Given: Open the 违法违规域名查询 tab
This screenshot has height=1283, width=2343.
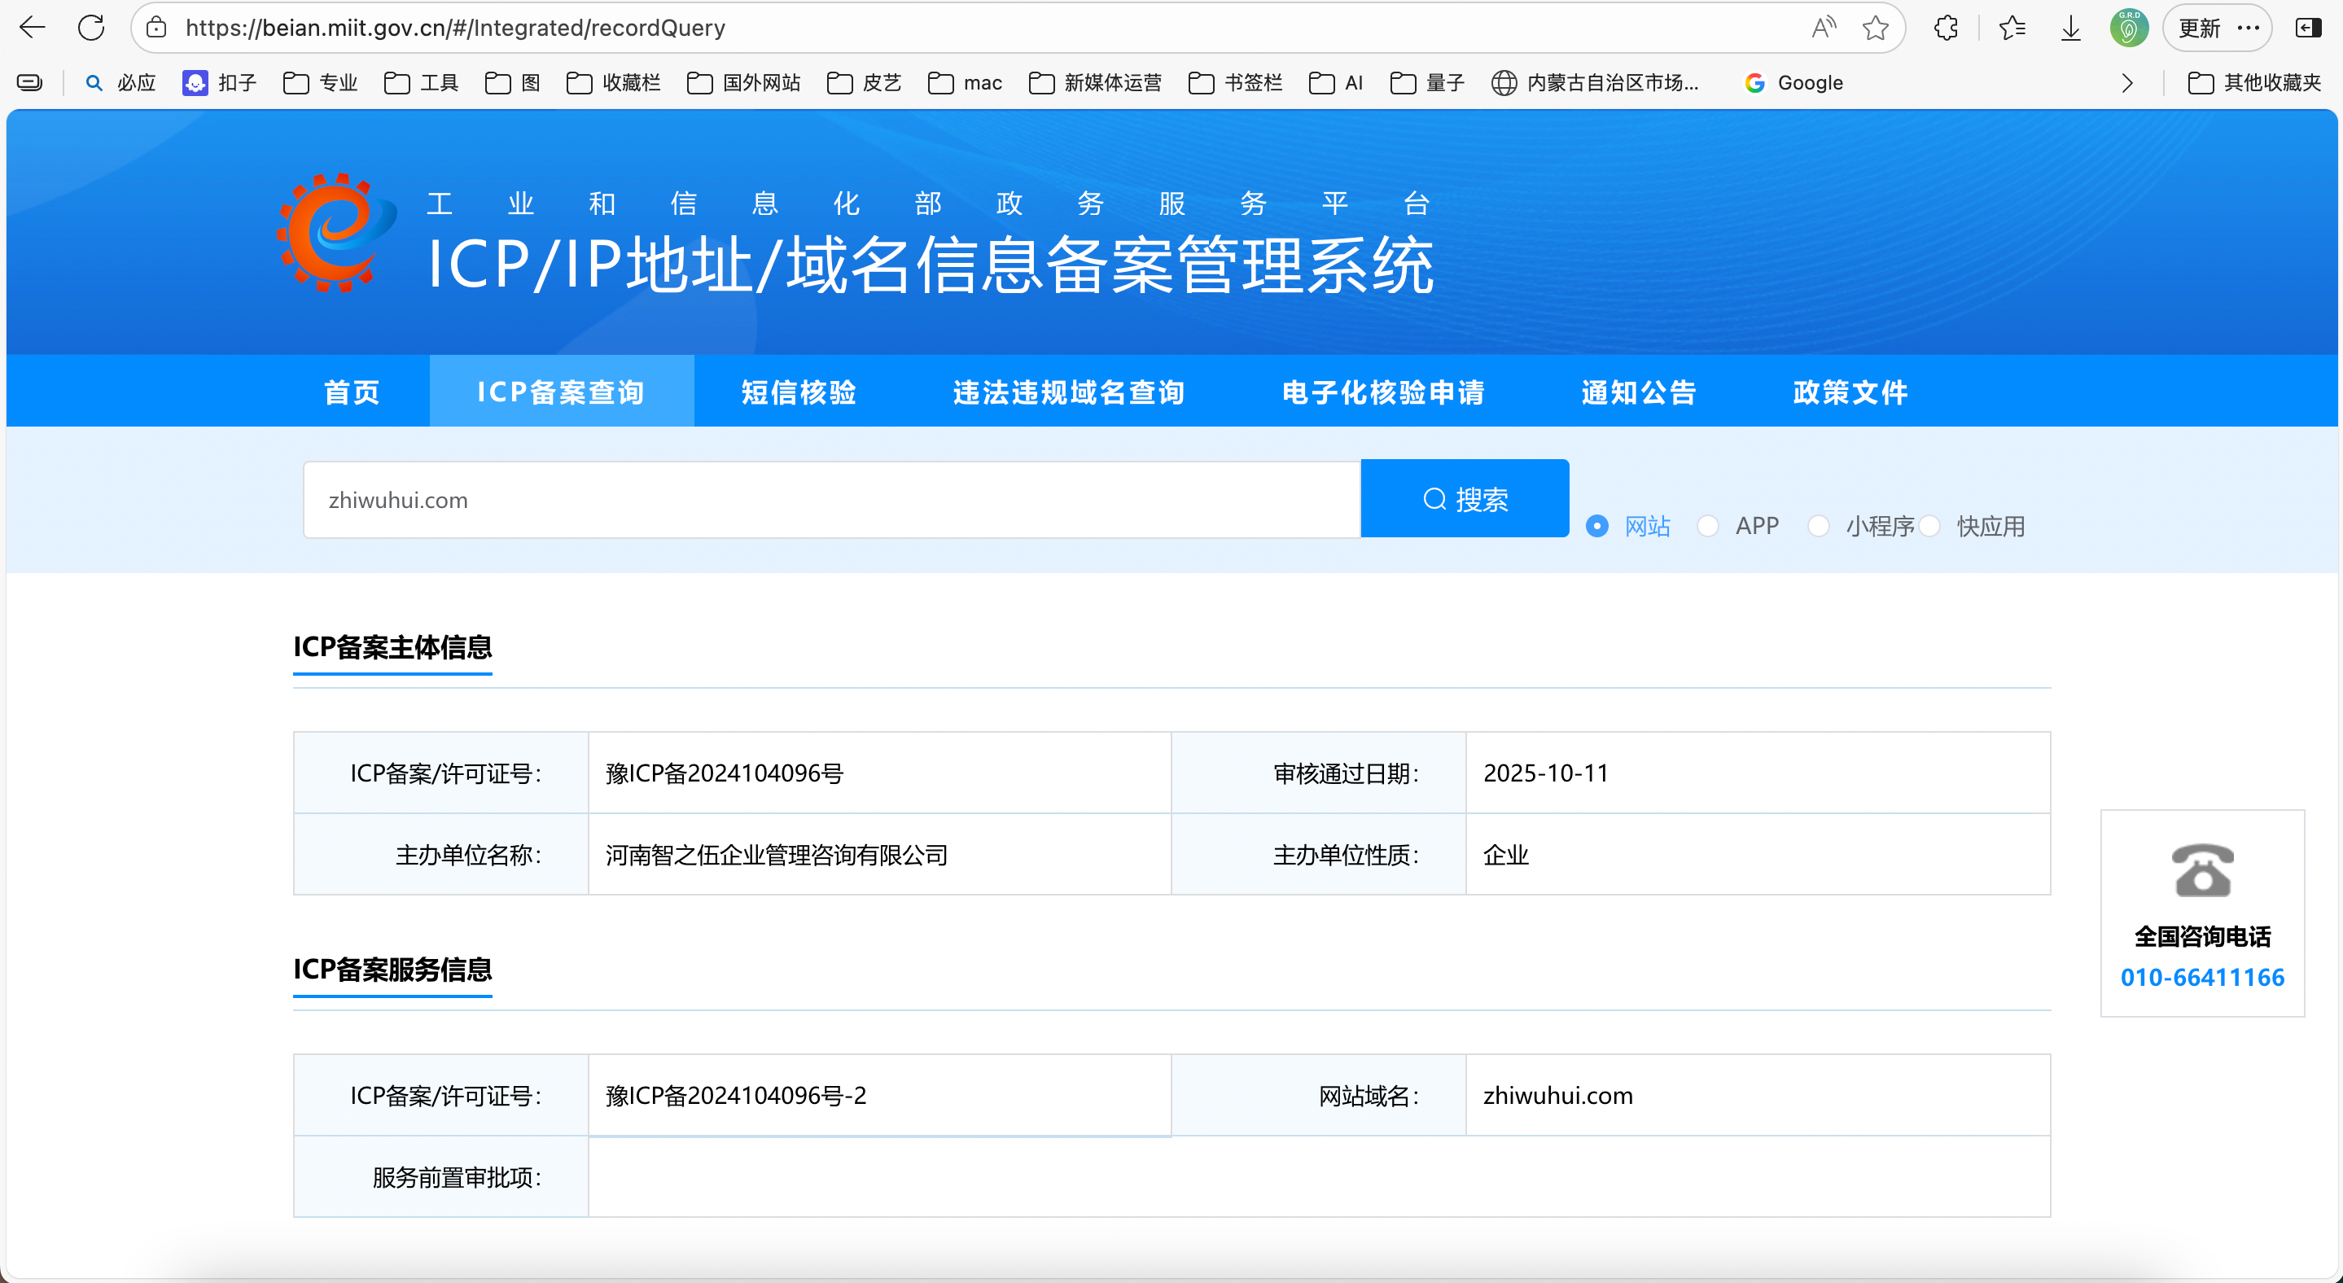Looking at the screenshot, I should pos(1068,392).
